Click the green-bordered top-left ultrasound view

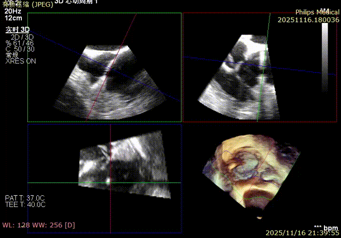coord(104,68)
